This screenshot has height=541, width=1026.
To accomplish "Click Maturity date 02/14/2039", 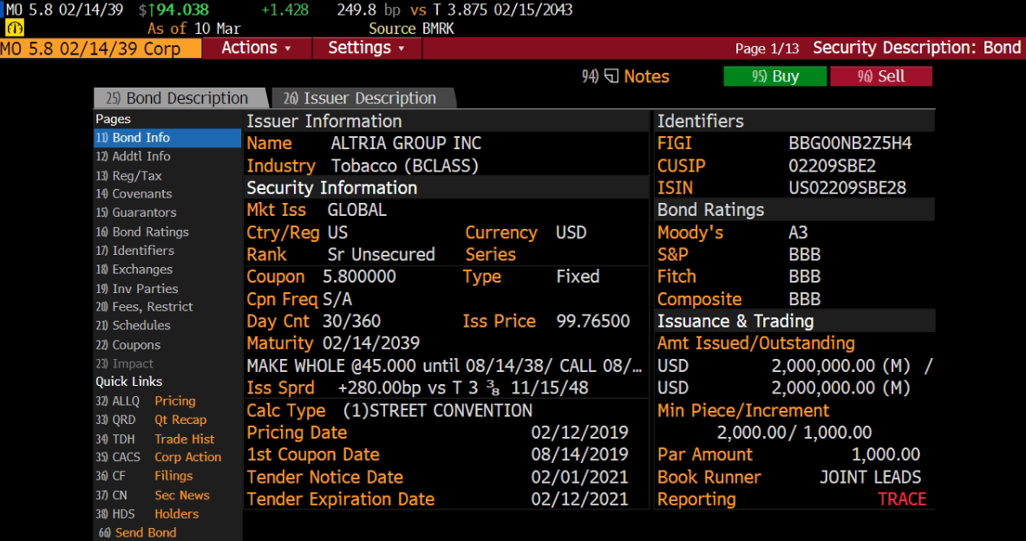I will click(371, 343).
